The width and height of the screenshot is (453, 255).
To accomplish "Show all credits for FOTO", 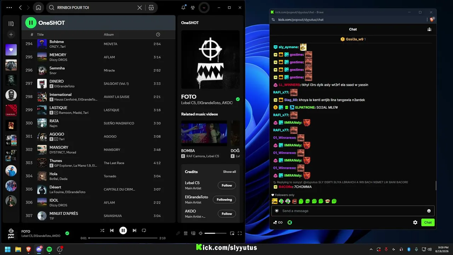I will point(229,172).
